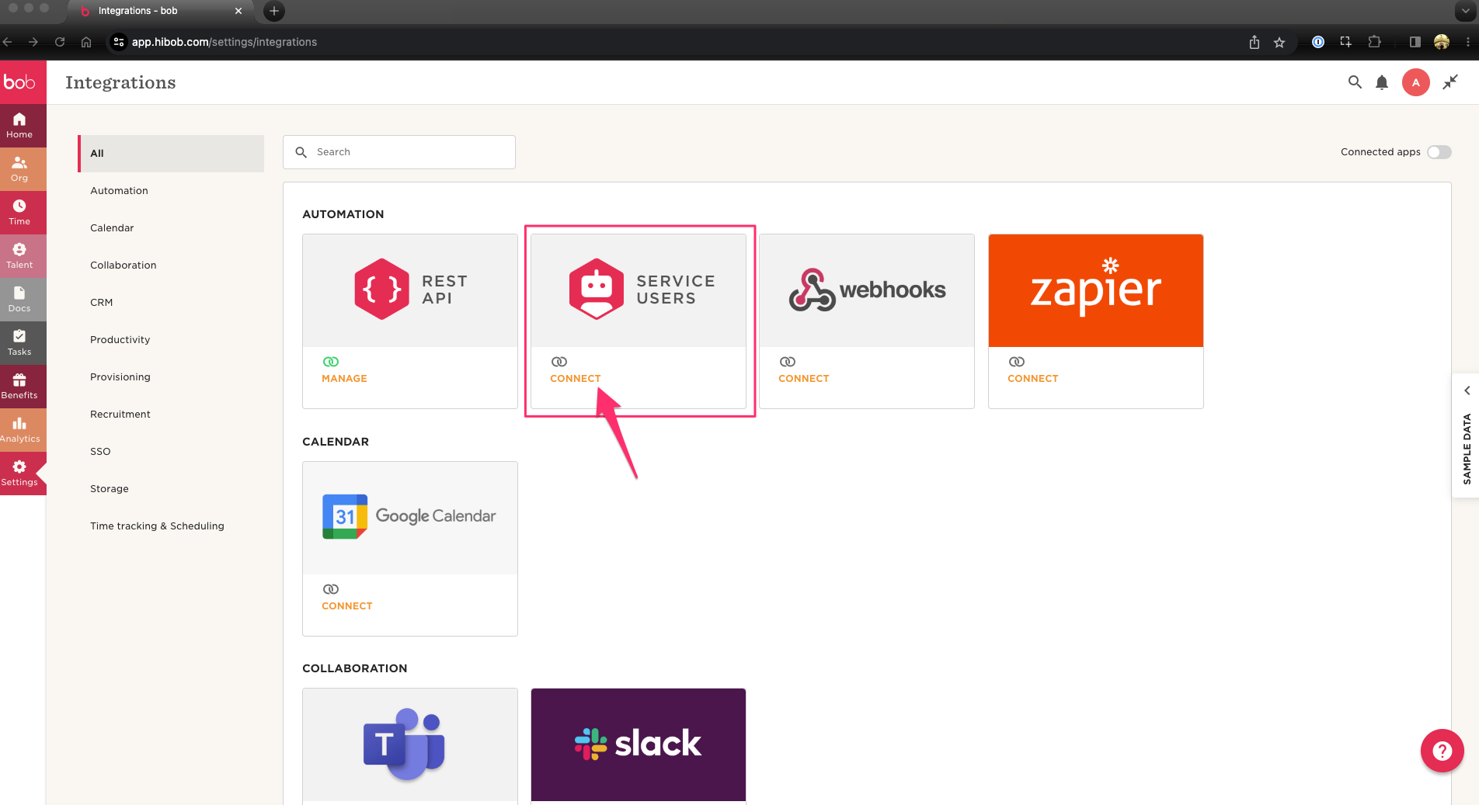Open the Home section in sidebar
The width and height of the screenshot is (1479, 805).
[x=19, y=125]
